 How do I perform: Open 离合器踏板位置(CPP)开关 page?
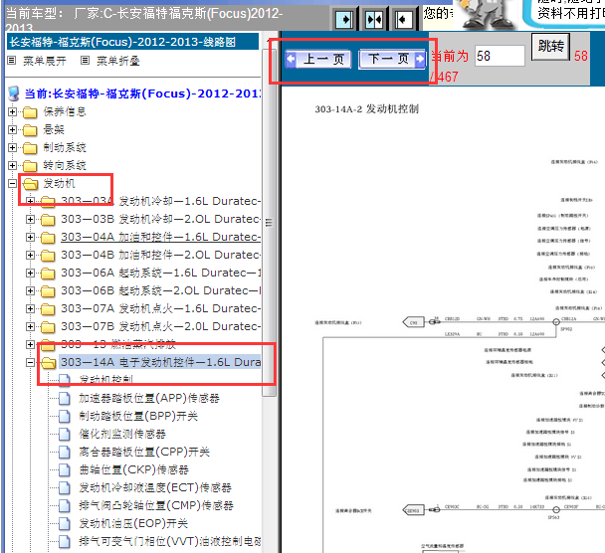click(144, 452)
